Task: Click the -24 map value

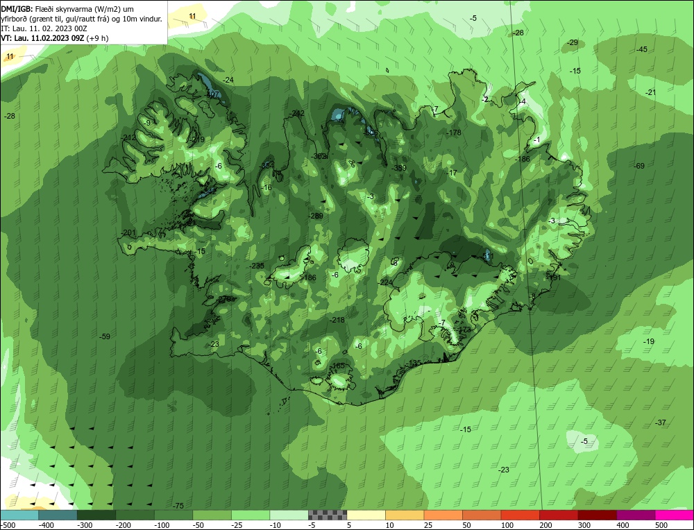Action: (x=228, y=80)
